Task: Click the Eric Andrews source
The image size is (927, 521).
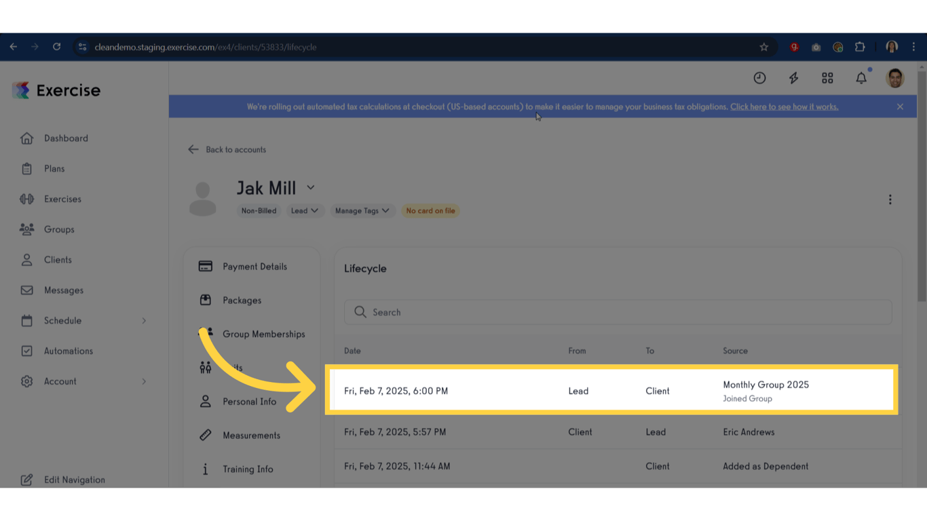Action: pos(749,432)
